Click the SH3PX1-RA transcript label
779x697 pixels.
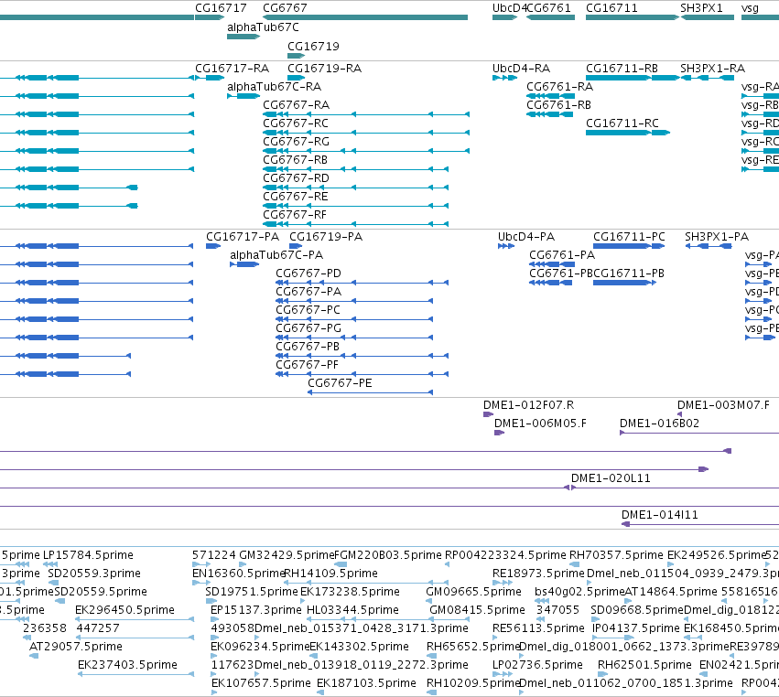click(x=712, y=68)
